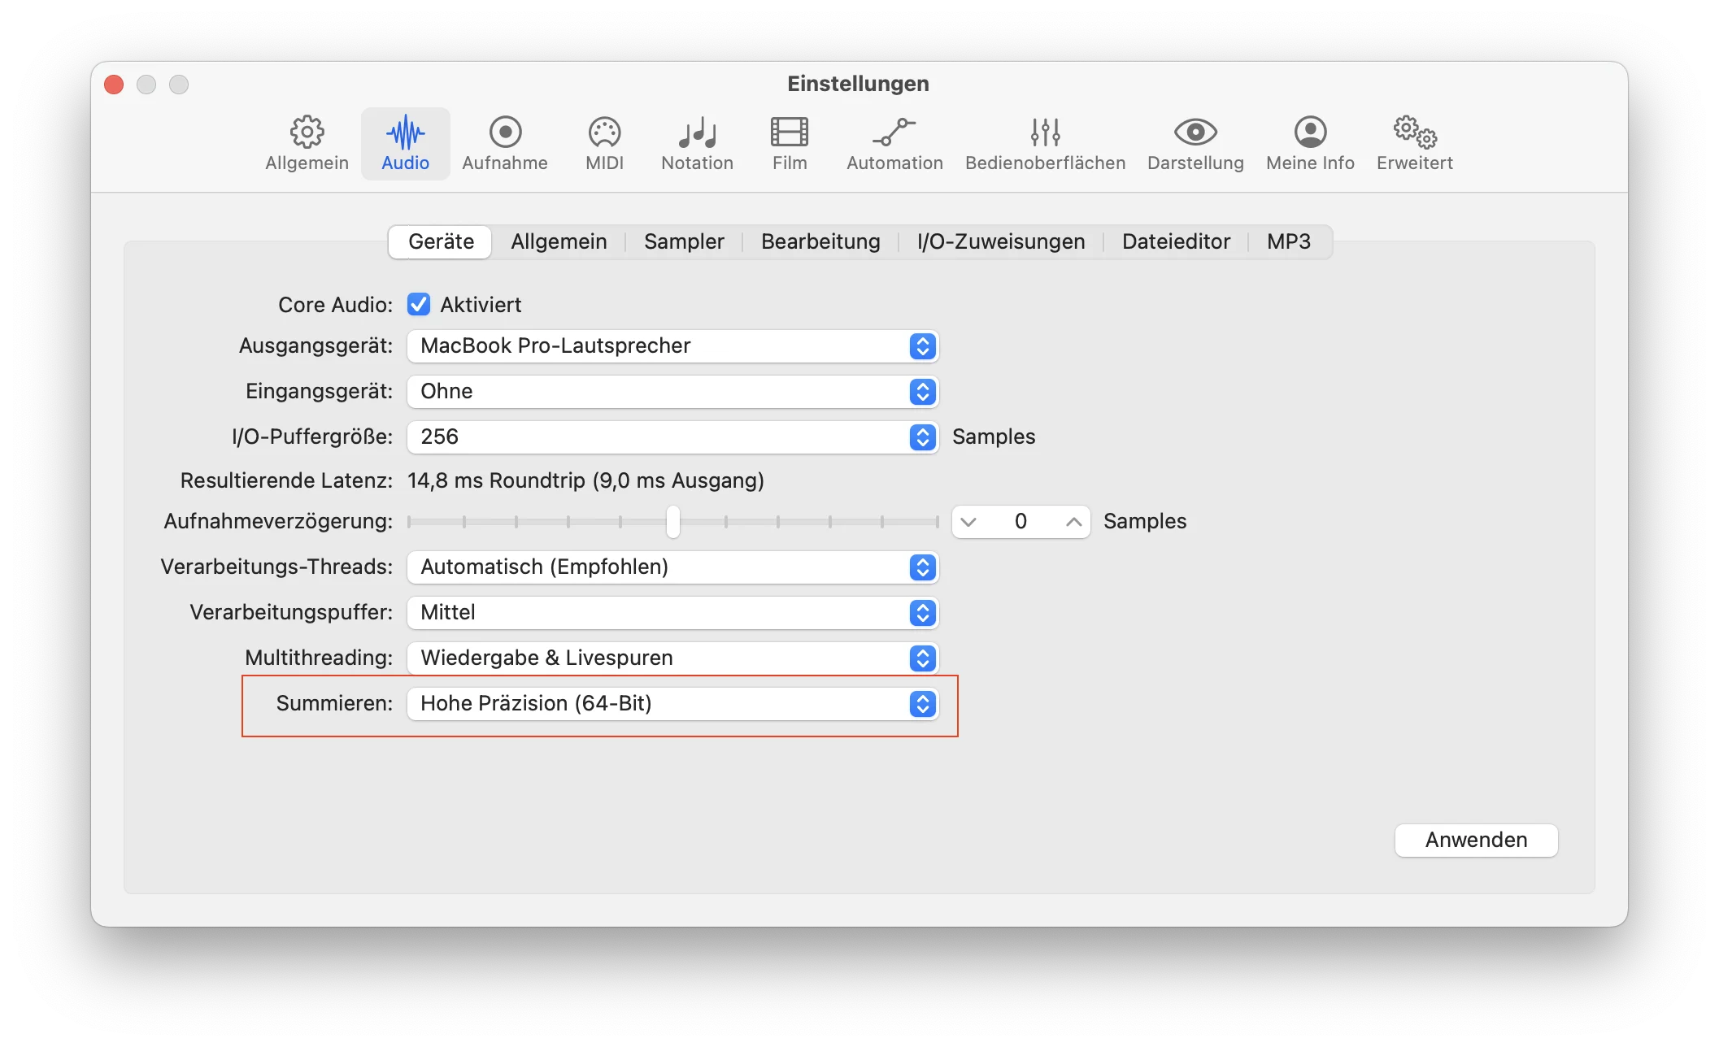
Task: Click the Aufnahmeverzögerung slider handle
Action: (x=672, y=522)
